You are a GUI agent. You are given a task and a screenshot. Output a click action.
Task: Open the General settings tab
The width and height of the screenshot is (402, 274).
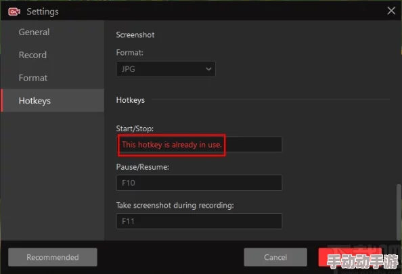34,32
